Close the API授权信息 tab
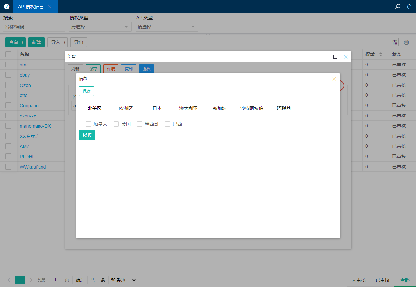This screenshot has height=287, width=416. 50,7
